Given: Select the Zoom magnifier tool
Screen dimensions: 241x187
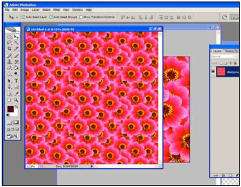Looking at the screenshot, I should pyautogui.click(x=16, y=100).
